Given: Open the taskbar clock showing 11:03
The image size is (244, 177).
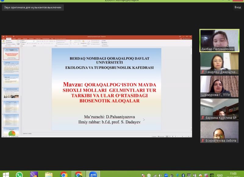Looking at the screenshot, I should (x=232, y=175).
